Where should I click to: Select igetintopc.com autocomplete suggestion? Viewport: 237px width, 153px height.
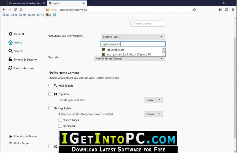[131, 50]
